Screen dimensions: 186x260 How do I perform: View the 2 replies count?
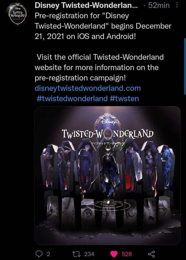48,254
